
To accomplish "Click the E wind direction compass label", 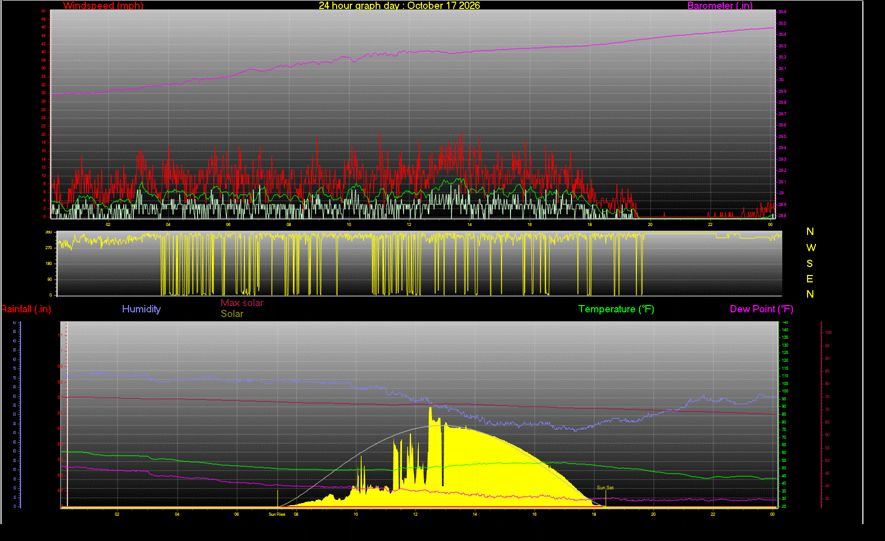I will [810, 279].
